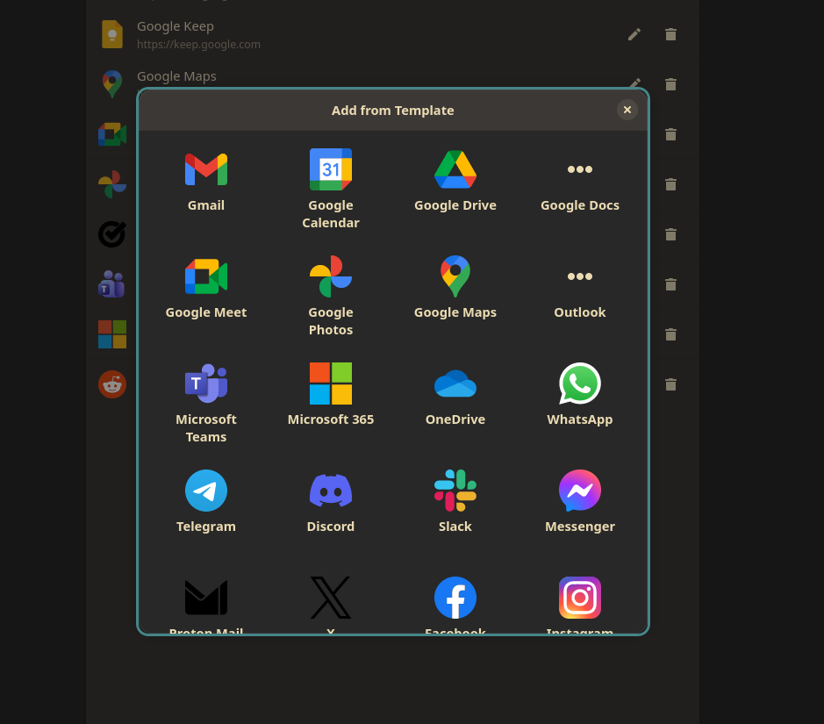Select the Discord template
The width and height of the screenshot is (824, 724).
[x=331, y=504]
